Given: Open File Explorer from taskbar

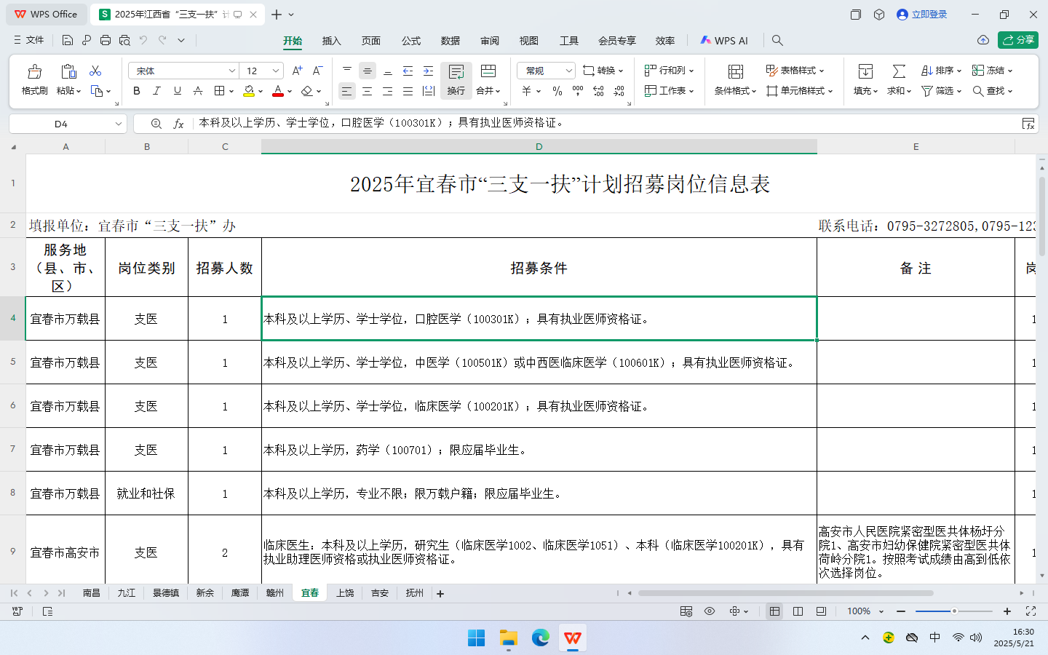Looking at the screenshot, I should coord(509,638).
